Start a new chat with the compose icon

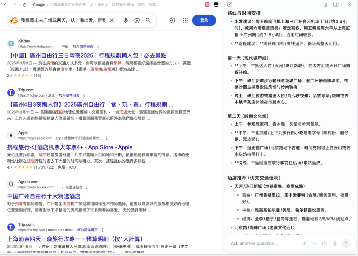pos(229,5)
